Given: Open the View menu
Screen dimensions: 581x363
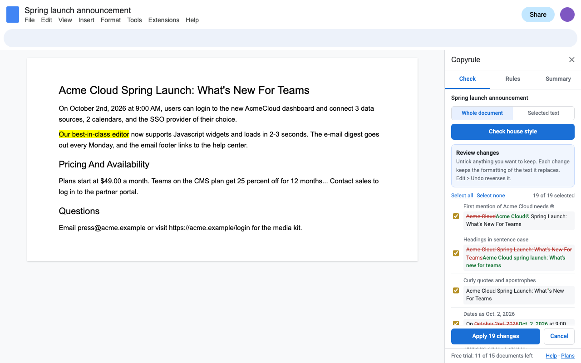Looking at the screenshot, I should click(65, 20).
